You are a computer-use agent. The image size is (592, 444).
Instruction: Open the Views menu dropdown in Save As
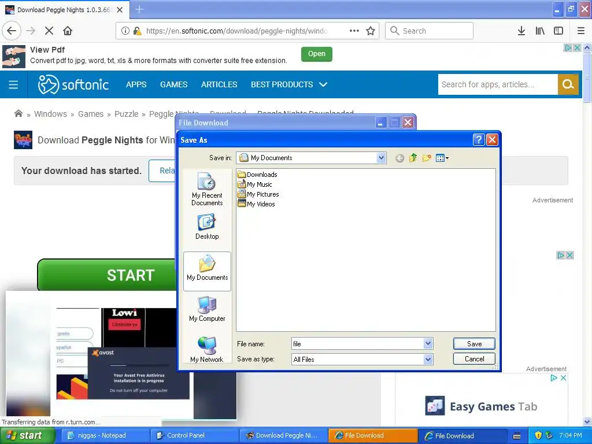pos(442,158)
